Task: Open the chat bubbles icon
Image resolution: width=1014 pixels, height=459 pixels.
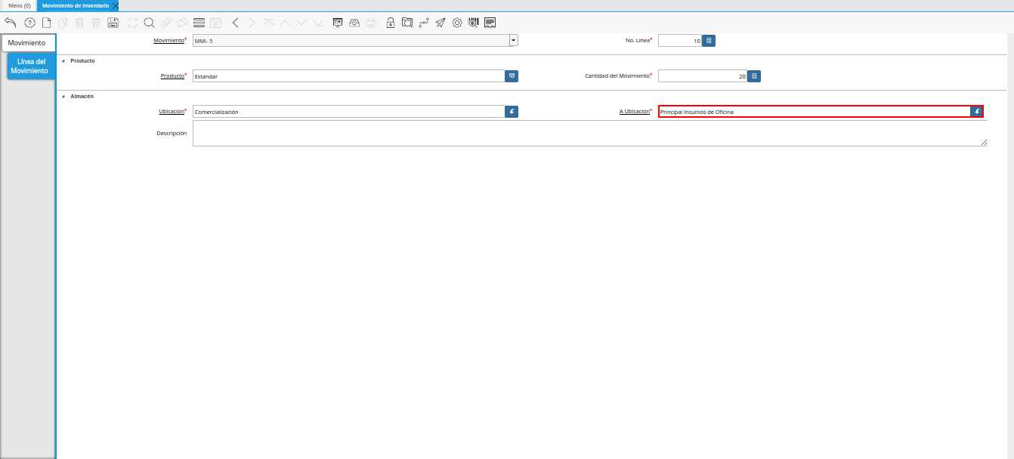Action: [x=182, y=23]
